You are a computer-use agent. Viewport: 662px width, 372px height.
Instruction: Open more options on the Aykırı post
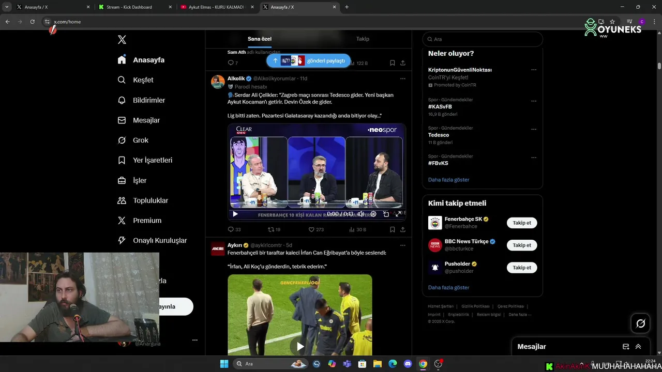403,245
